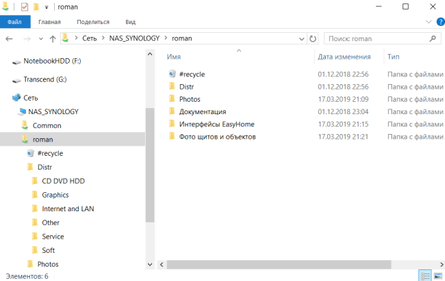This screenshot has height=281, width=445.
Task: Switch to details view in status bar
Action: click(x=425, y=276)
